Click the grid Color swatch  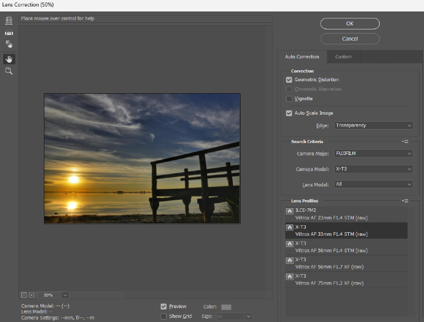coord(226,307)
